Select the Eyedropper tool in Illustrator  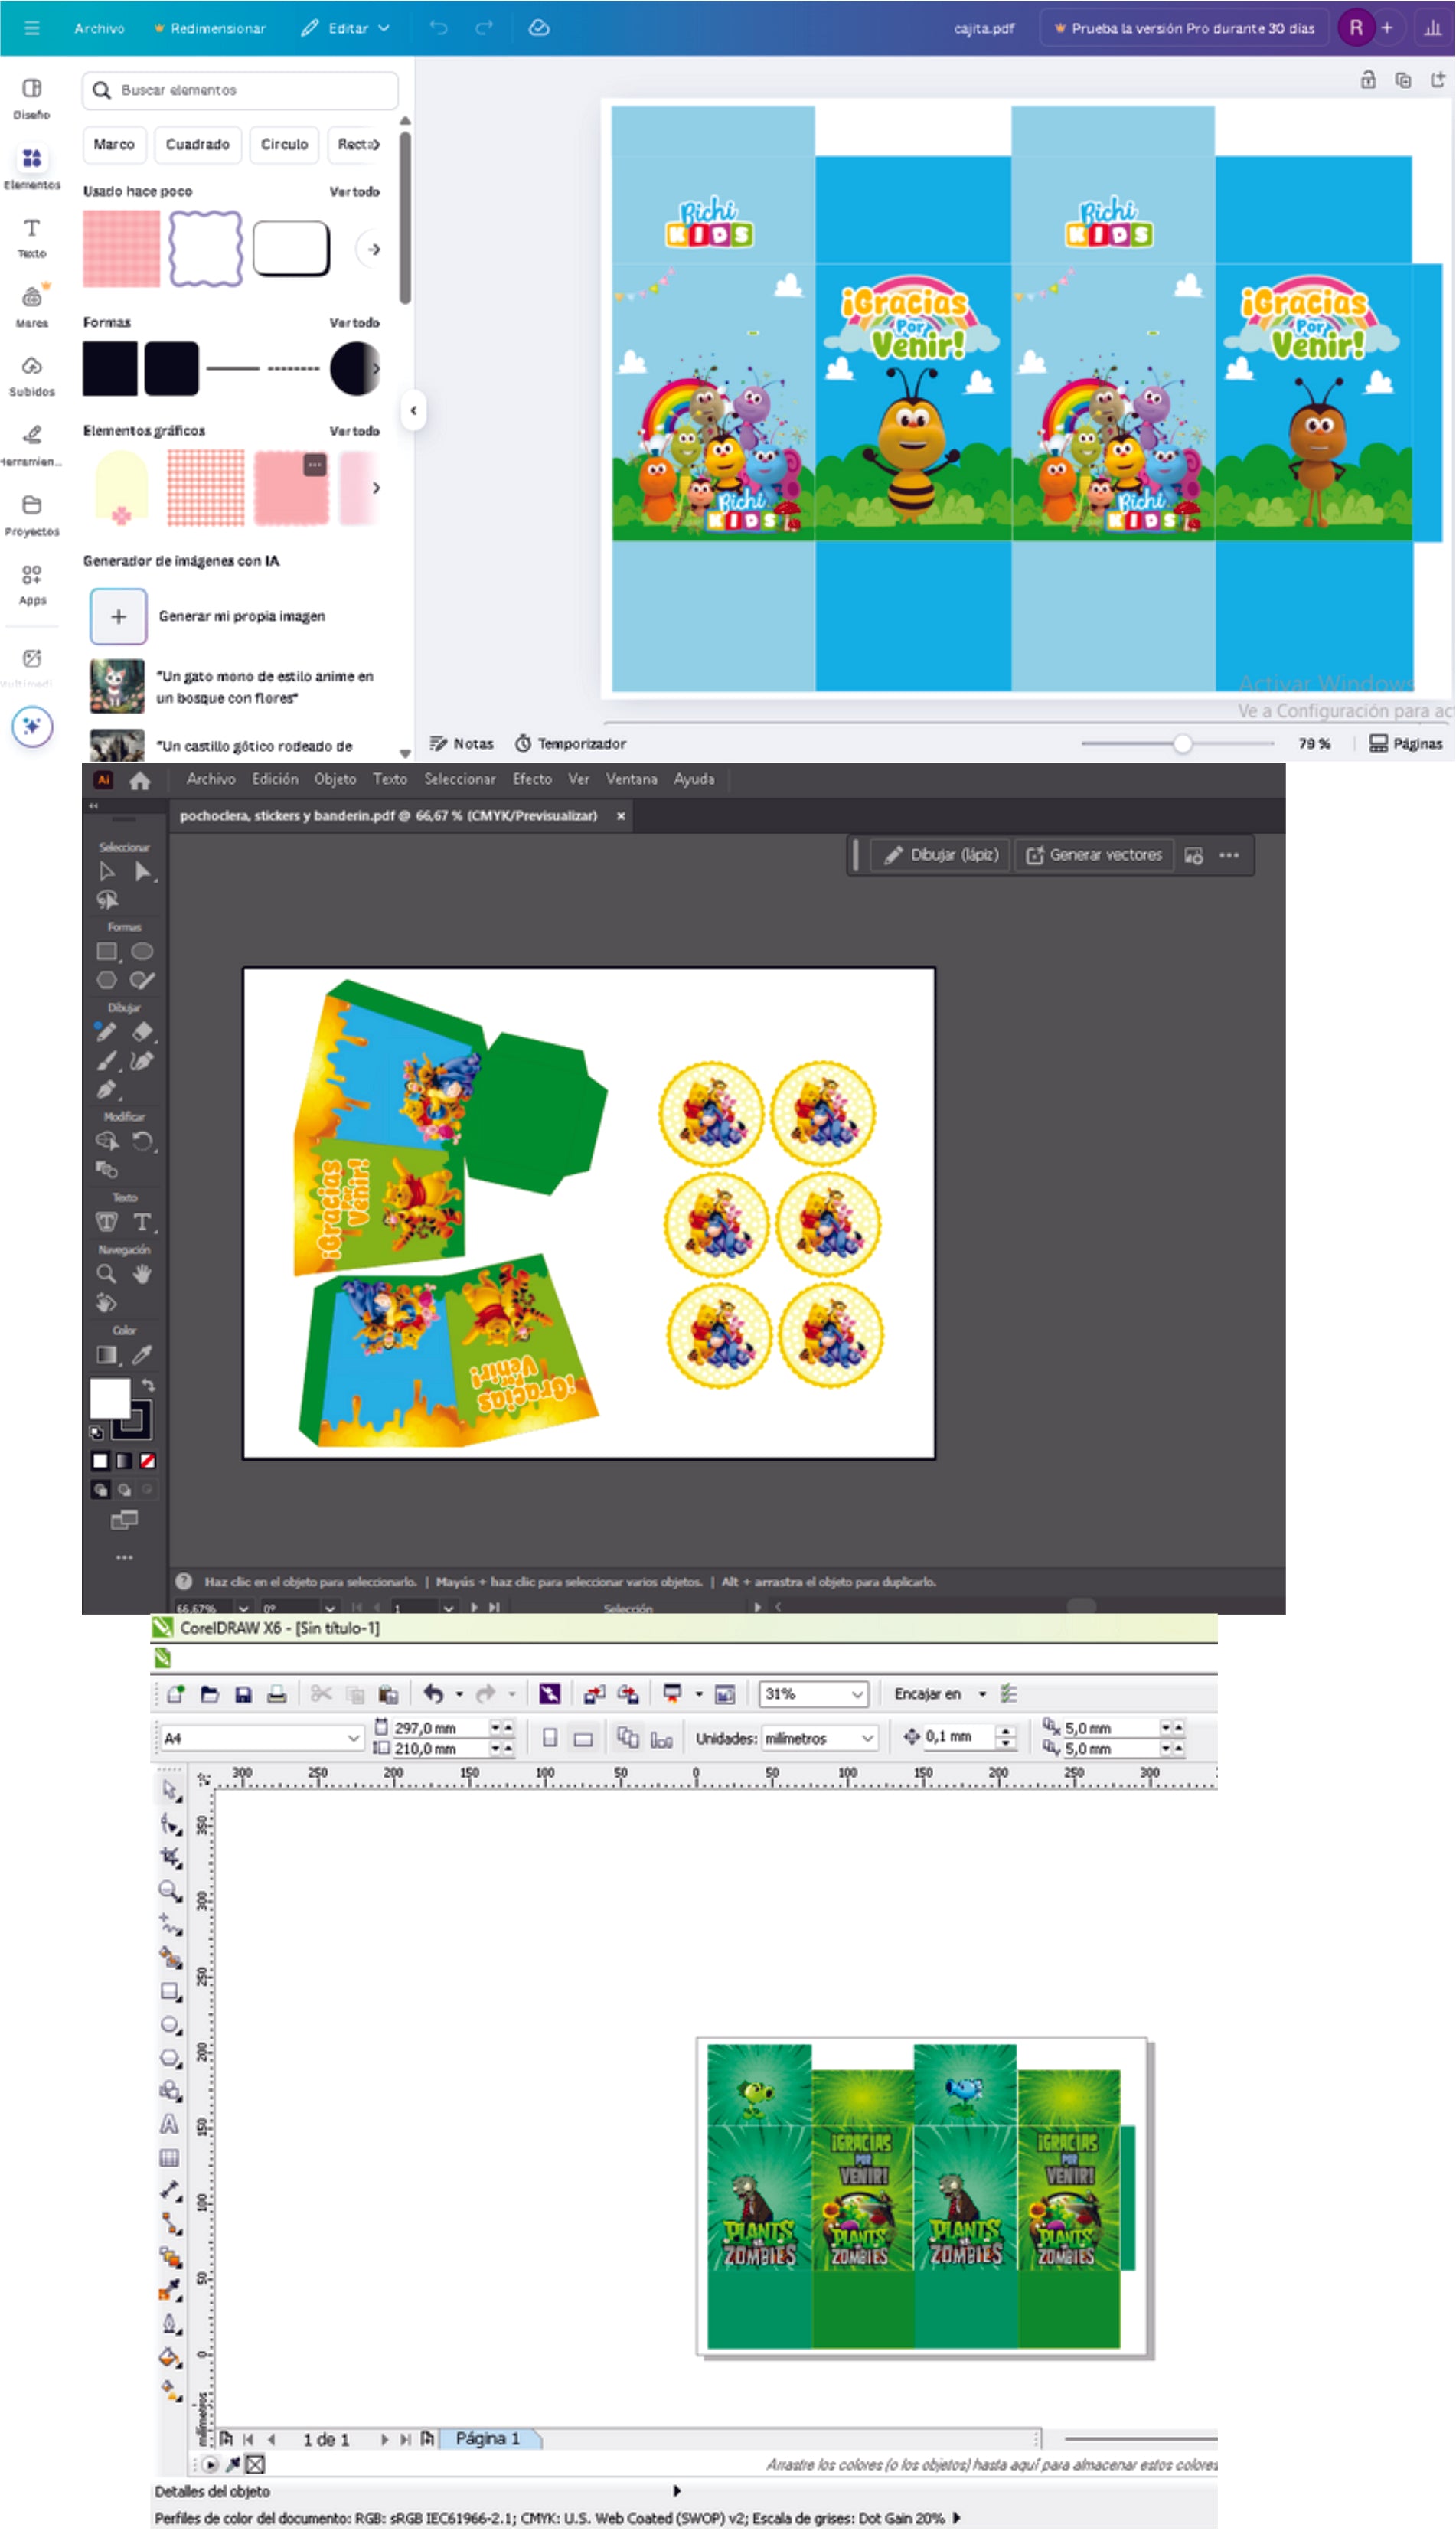142,1355
